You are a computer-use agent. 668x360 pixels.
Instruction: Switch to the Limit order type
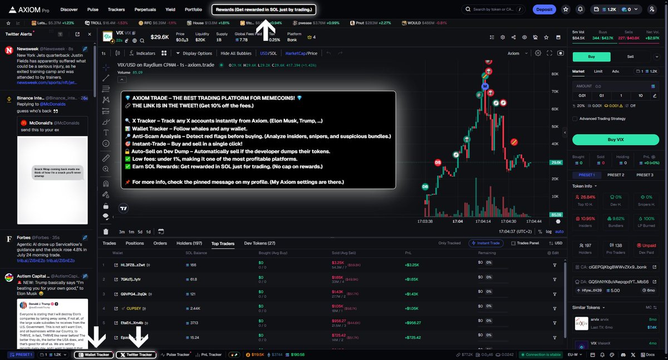click(x=598, y=71)
